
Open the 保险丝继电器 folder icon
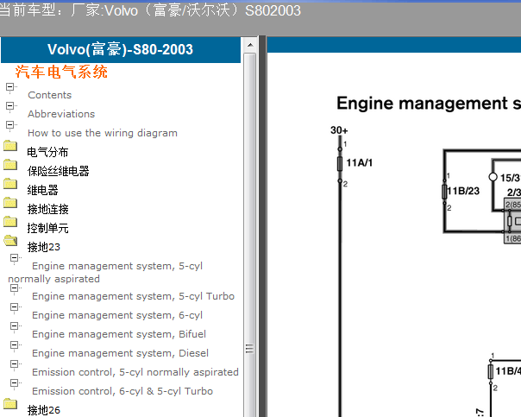pyautogui.click(x=10, y=165)
